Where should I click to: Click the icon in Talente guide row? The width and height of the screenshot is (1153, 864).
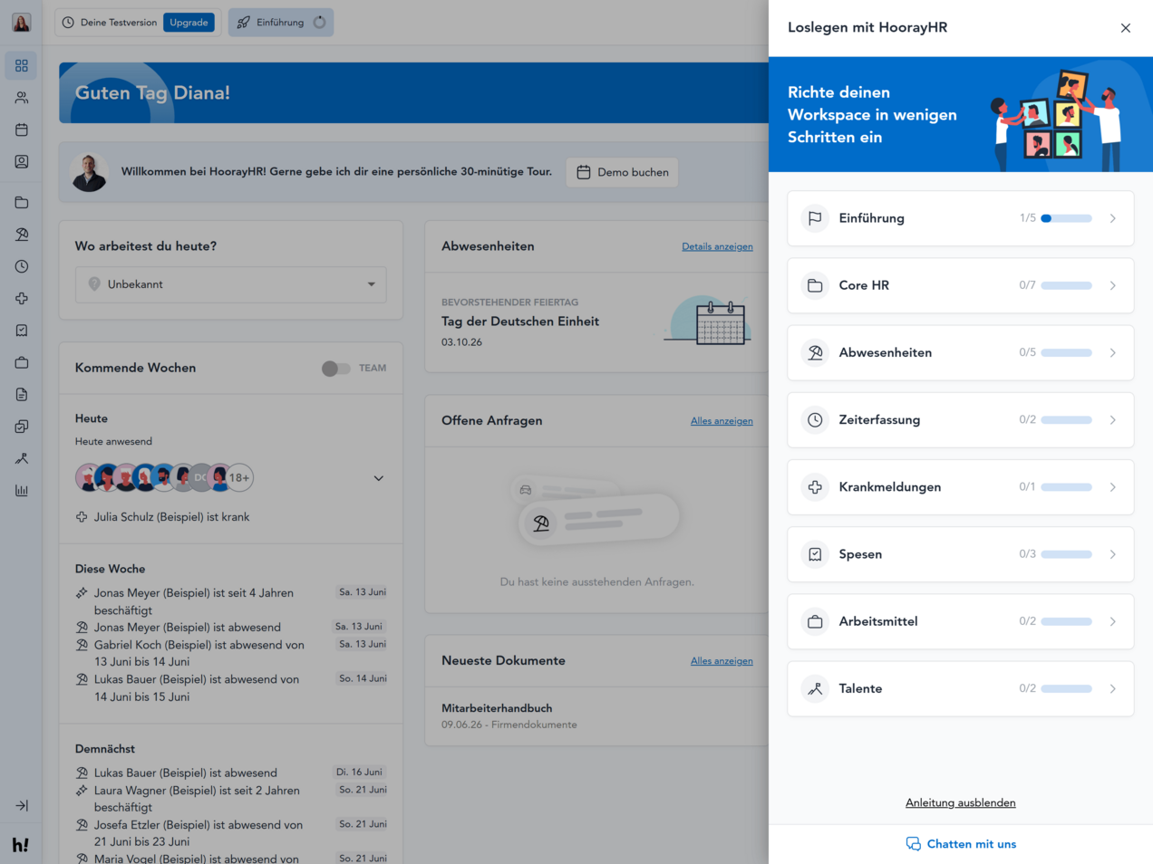pyautogui.click(x=815, y=689)
